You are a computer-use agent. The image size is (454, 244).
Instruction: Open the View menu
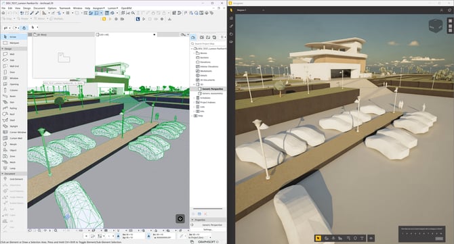tap(18, 8)
